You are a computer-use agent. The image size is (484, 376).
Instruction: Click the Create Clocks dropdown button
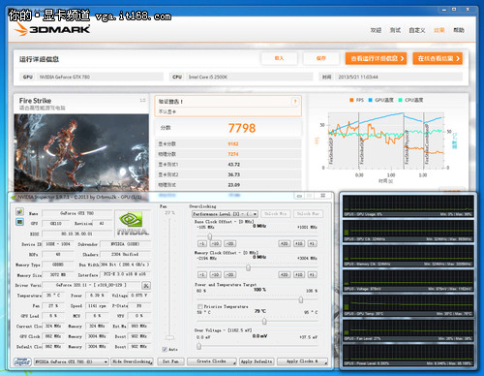point(212,361)
